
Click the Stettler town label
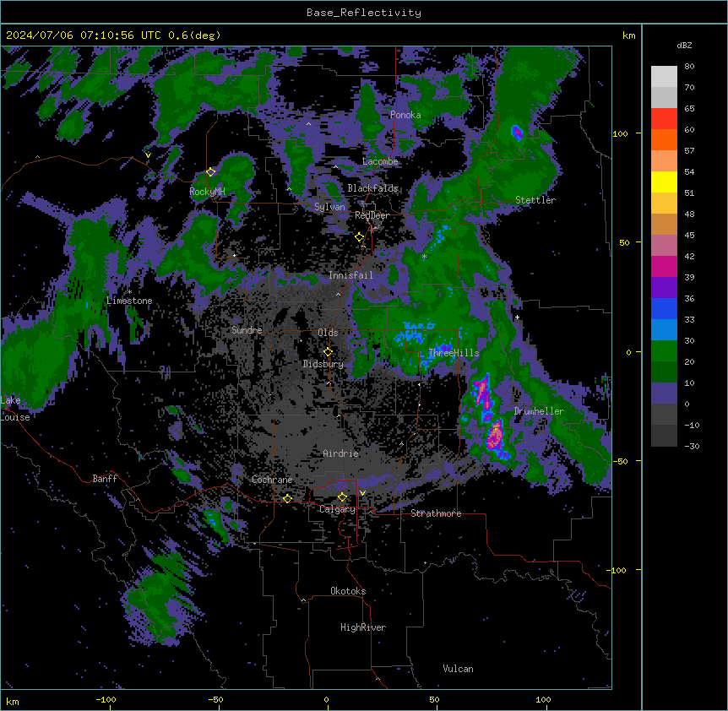(x=535, y=200)
